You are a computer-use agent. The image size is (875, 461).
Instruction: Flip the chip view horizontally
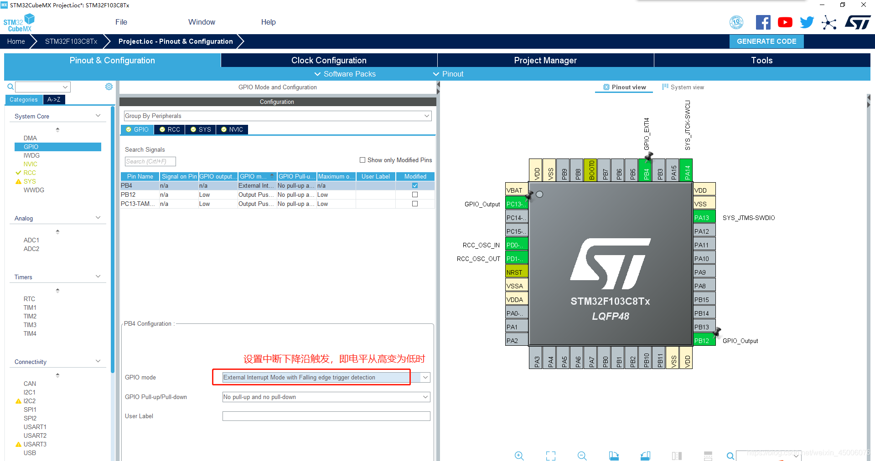tap(677, 456)
